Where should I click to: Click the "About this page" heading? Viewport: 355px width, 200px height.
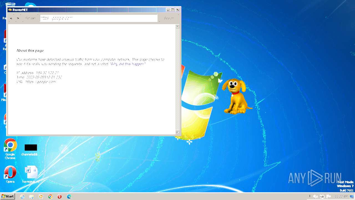(30, 51)
